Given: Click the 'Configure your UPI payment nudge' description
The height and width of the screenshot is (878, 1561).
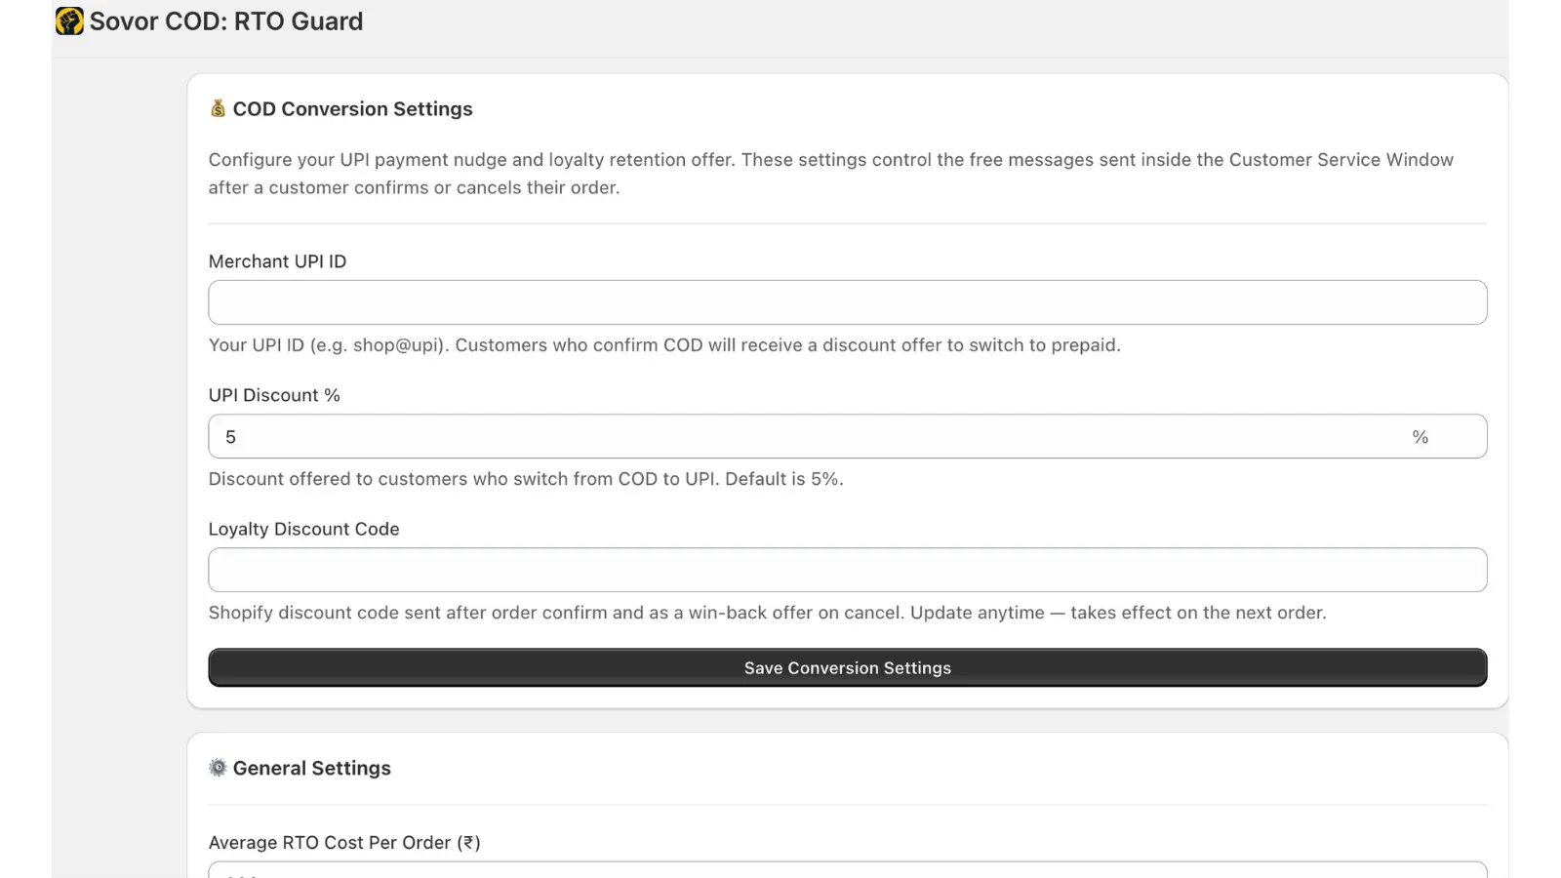Looking at the screenshot, I should 831,174.
